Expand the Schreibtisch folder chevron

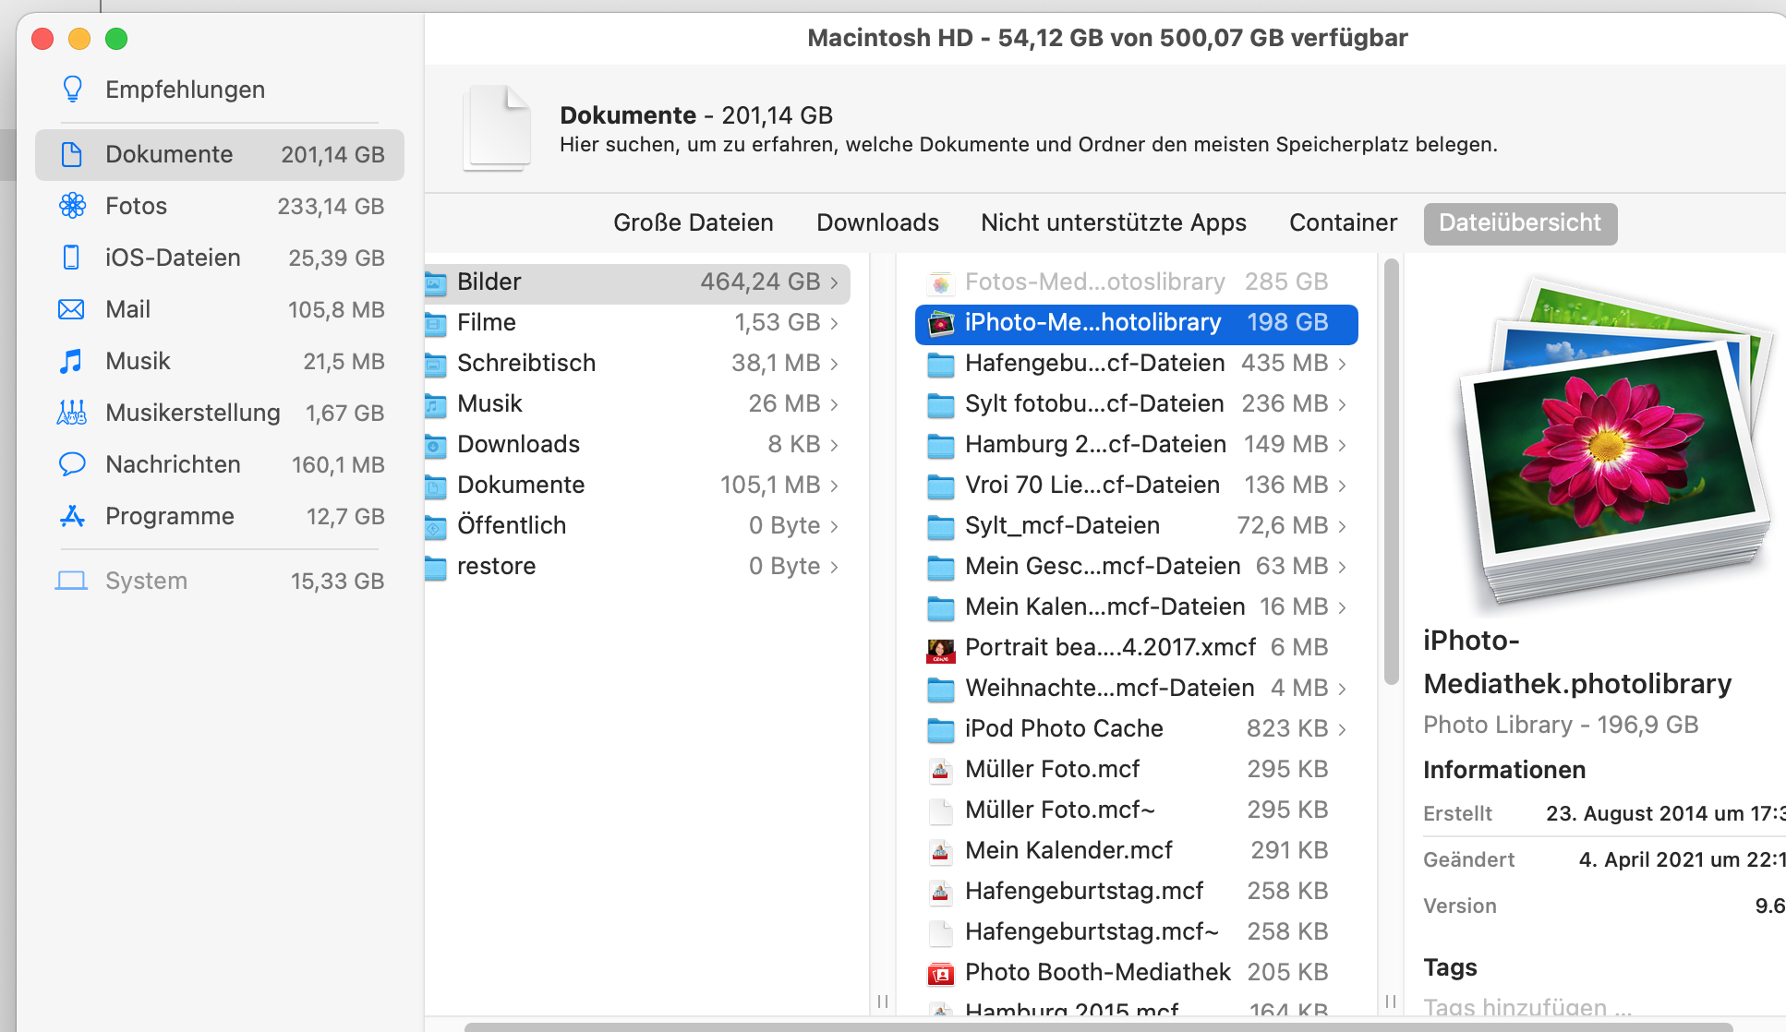[x=835, y=364]
